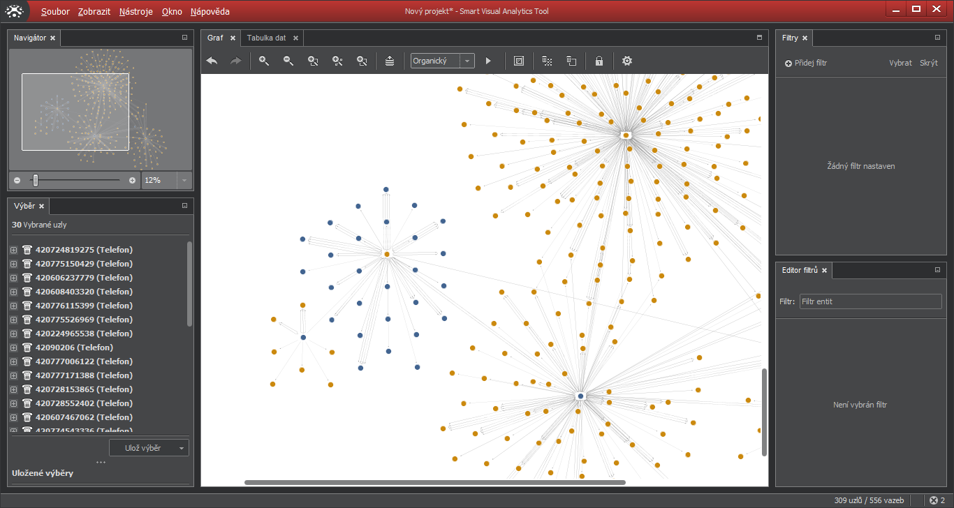The image size is (954, 508).
Task: Click the Filtr entit input field
Action: tap(870, 301)
